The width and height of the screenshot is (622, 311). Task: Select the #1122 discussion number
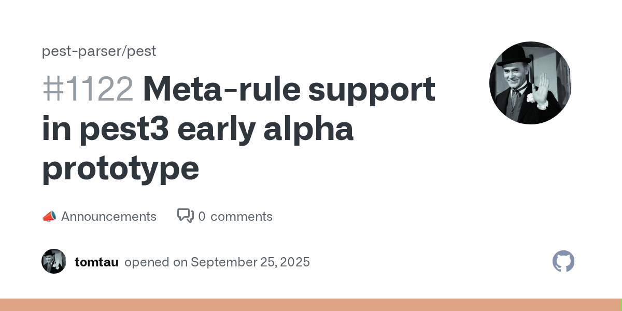pos(88,89)
